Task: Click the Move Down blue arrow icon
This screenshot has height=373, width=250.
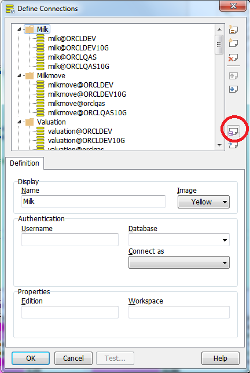Action: 233,89
